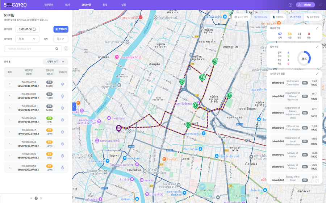Open detail view for driver0038_07_08_1
This screenshot has height=203, width=326.
click(63, 84)
